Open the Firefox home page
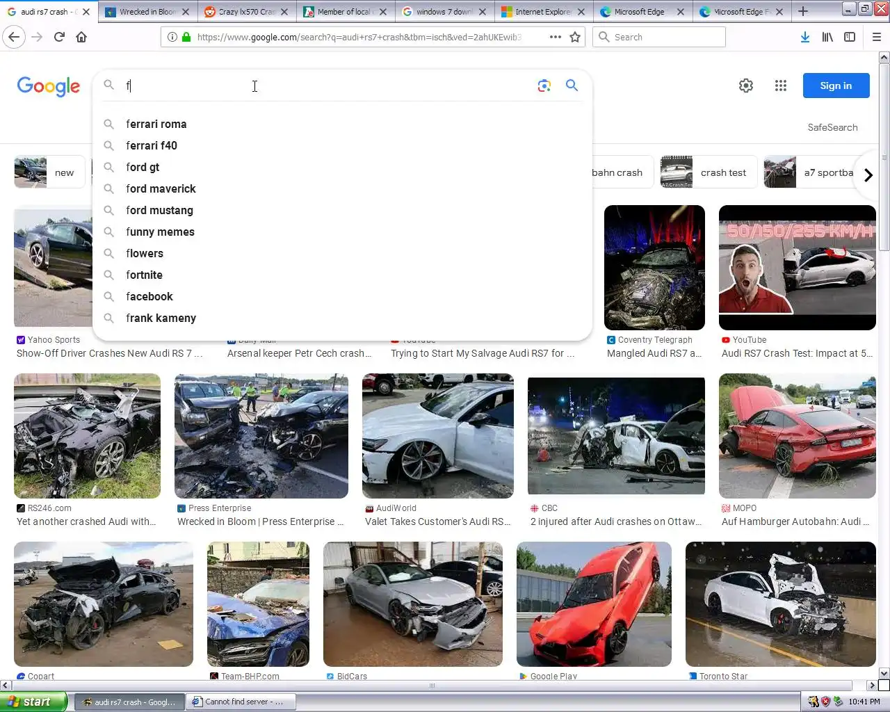Viewport: 890px width, 712px height. 81,37
